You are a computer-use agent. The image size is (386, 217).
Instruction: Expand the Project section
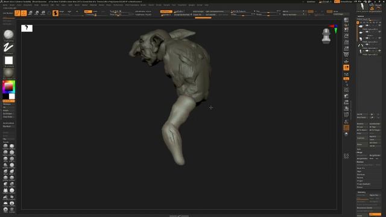360,181
